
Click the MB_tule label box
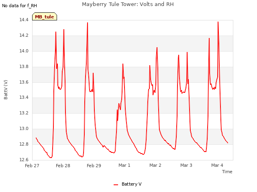(45, 16)
